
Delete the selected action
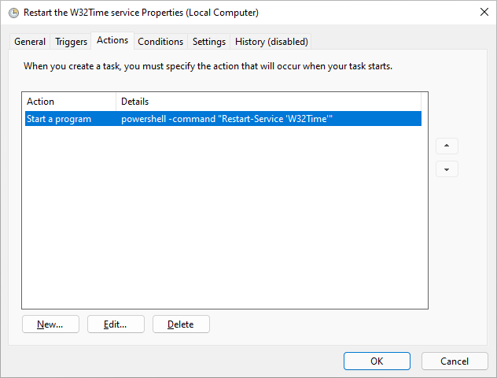coord(181,324)
